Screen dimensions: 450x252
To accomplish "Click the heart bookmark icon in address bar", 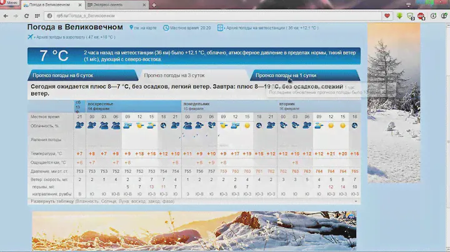I will pyautogui.click(x=387, y=15).
